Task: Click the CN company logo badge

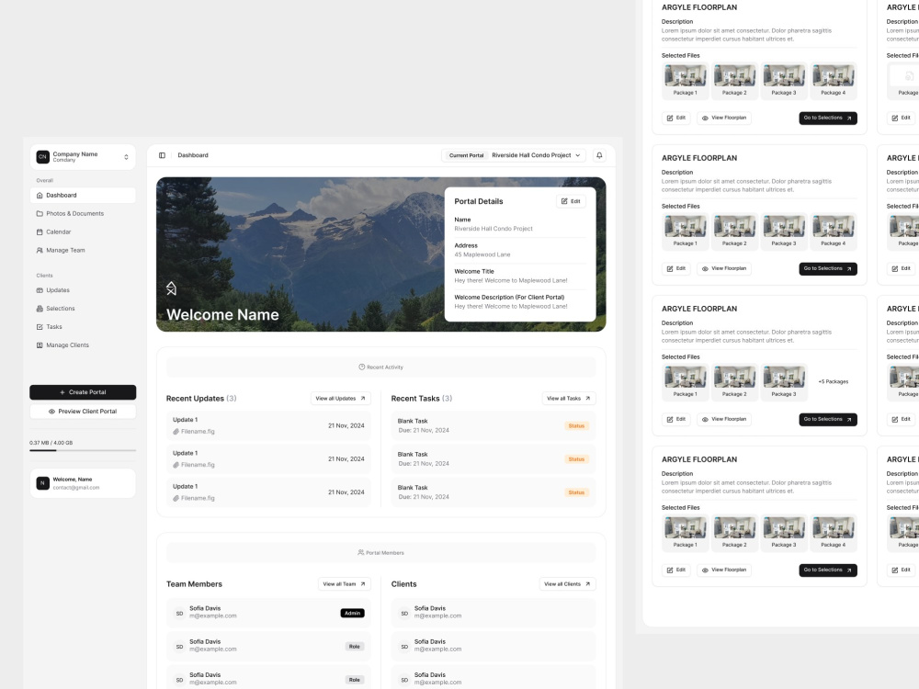Action: (x=43, y=156)
